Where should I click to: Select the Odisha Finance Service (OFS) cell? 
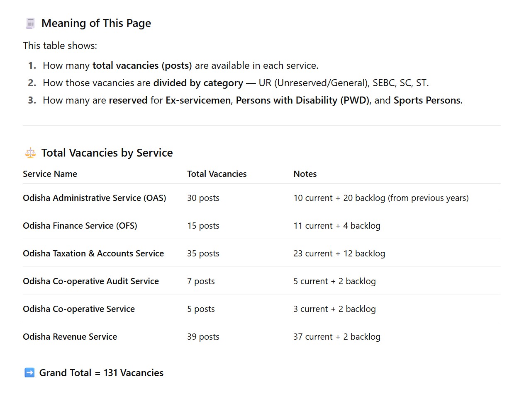point(80,226)
